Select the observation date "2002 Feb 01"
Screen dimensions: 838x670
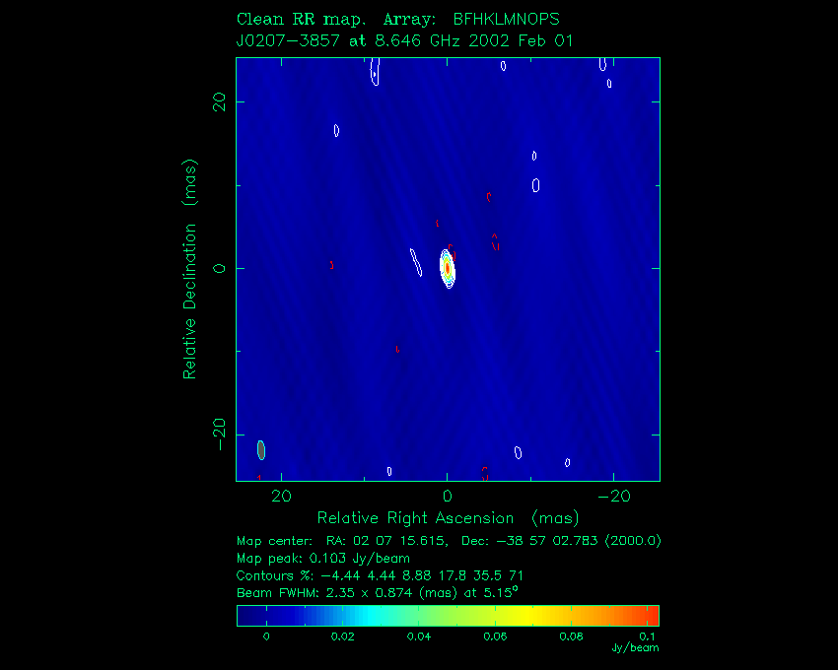[521, 41]
